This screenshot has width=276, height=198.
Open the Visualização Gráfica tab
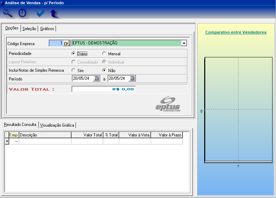pyautogui.click(x=57, y=125)
